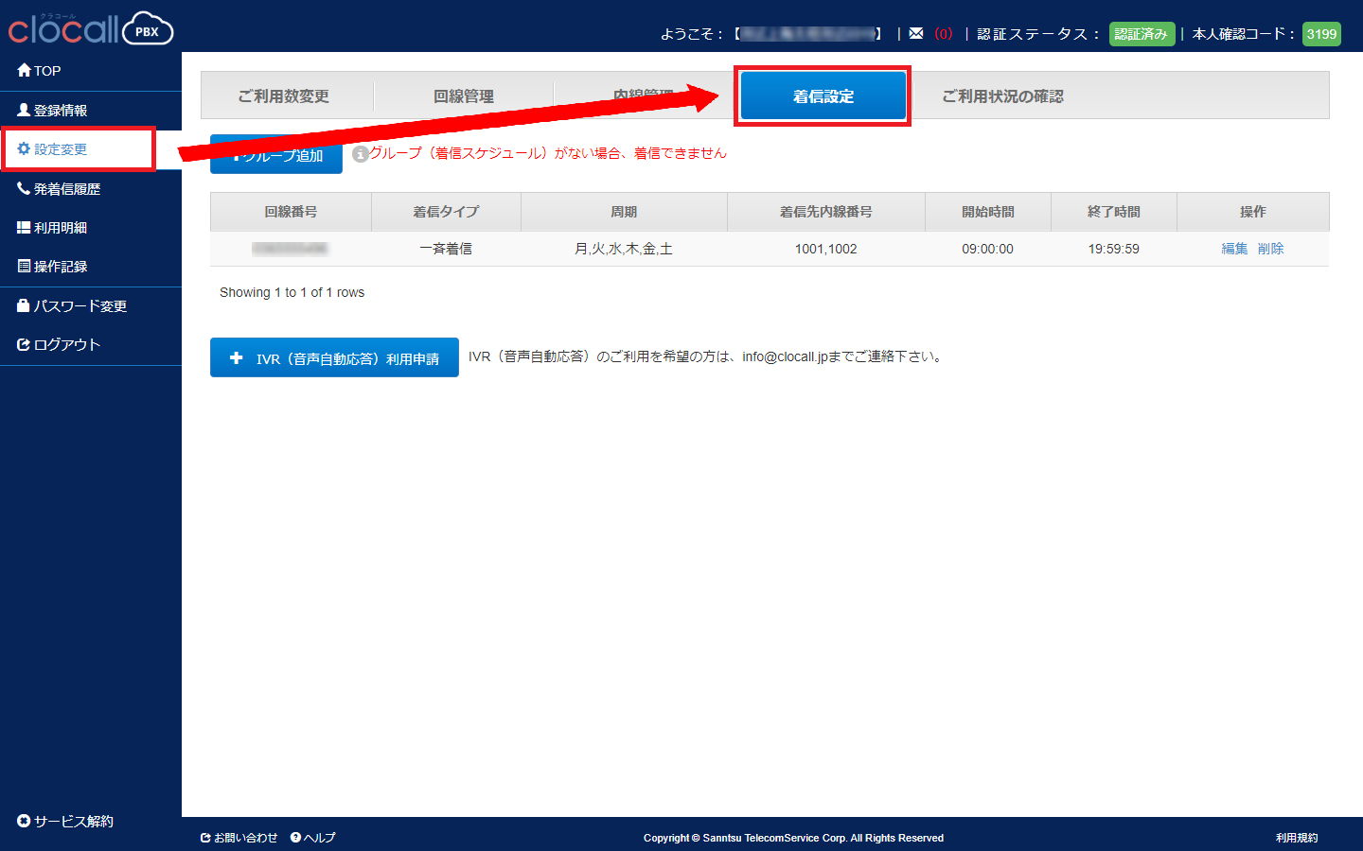Screen dimensions: 1363x851
Task: Click the 09:00:00 start time cell
Action: [988, 249]
